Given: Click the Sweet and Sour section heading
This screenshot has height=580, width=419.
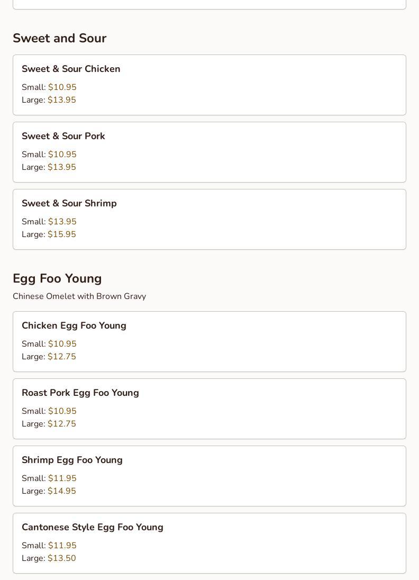Looking at the screenshot, I should click(59, 38).
